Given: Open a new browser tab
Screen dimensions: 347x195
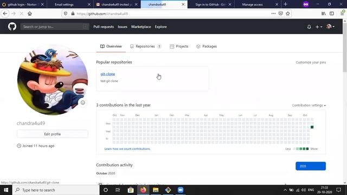Looking at the screenshot, I should point(286,4).
